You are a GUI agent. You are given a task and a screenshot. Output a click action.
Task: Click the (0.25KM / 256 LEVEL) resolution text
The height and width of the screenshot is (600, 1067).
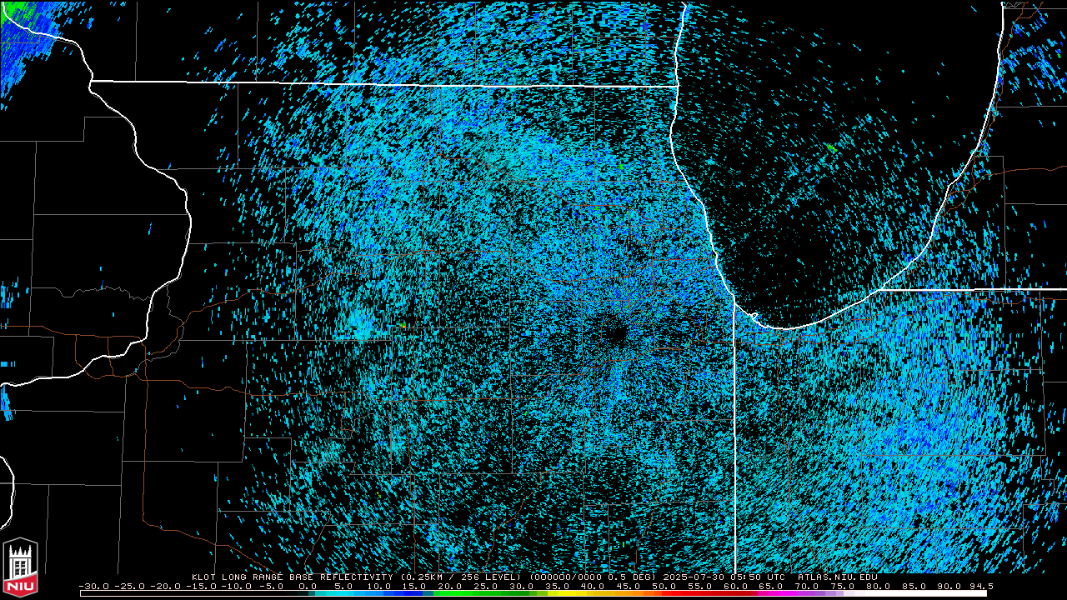[x=462, y=577]
